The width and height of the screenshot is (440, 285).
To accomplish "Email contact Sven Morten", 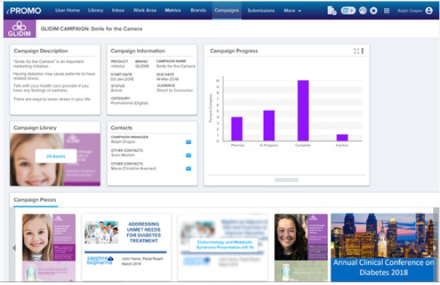I will click(x=188, y=155).
